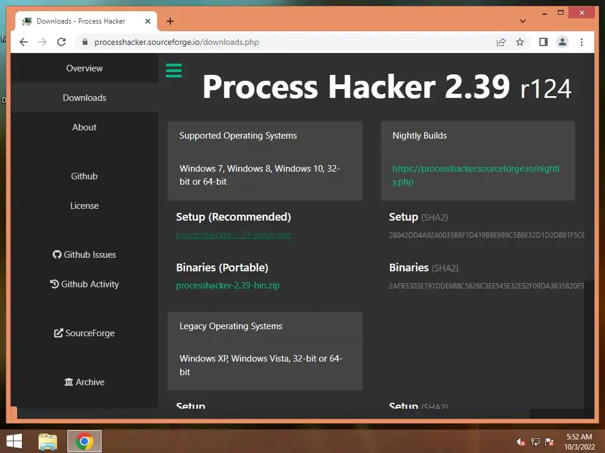Click the Windows XP, Windows Vista text
Image resolution: width=605 pixels, height=453 pixels.
coord(261,365)
